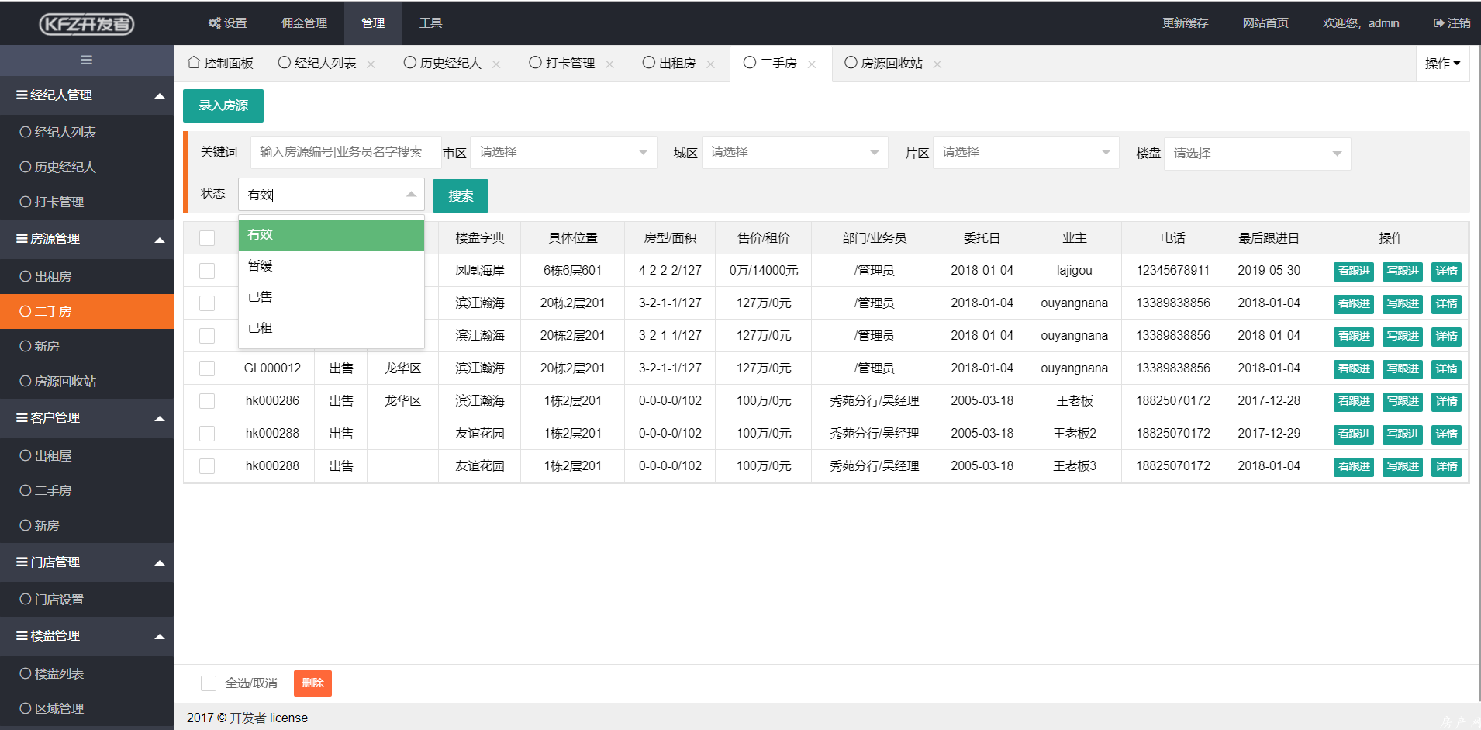Close the 二手房 tab

pyautogui.click(x=812, y=64)
